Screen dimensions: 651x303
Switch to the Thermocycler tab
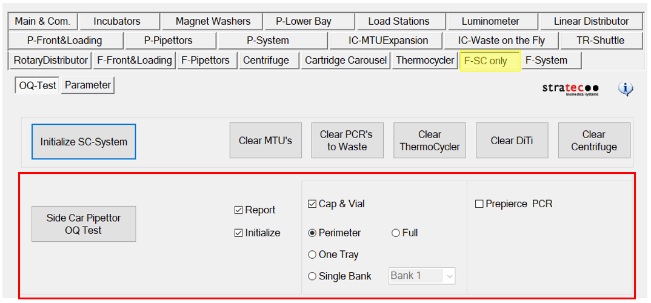[425, 61]
